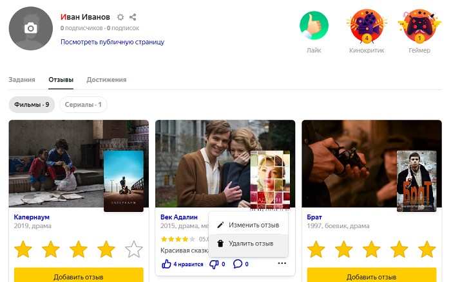Open the Брат movie title link

coord(314,217)
